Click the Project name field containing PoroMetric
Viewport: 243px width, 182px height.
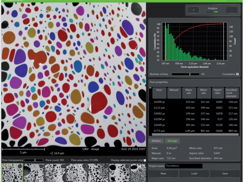coord(184,166)
